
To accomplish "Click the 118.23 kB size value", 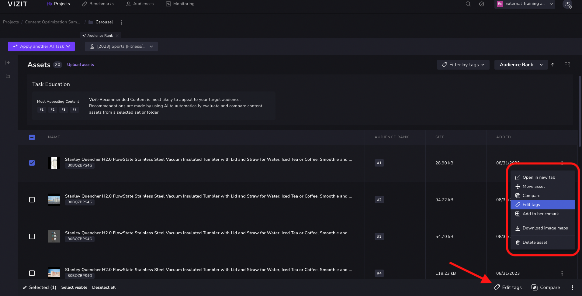I will tap(445, 273).
